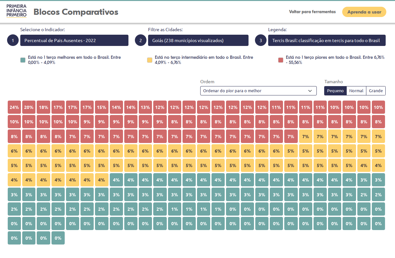Set block size to Grande
395x258 pixels.
tap(376, 91)
